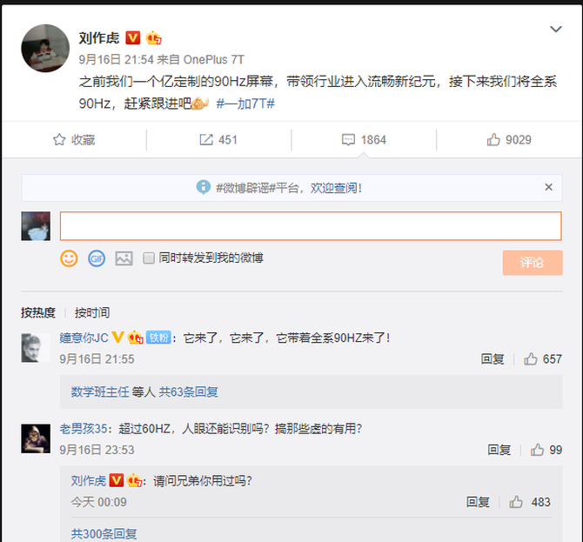Dismiss the 微博辟谣 notice banner
583x542 pixels.
point(548,187)
